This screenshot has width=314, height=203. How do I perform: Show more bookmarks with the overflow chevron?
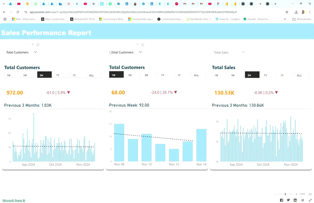(285, 19)
